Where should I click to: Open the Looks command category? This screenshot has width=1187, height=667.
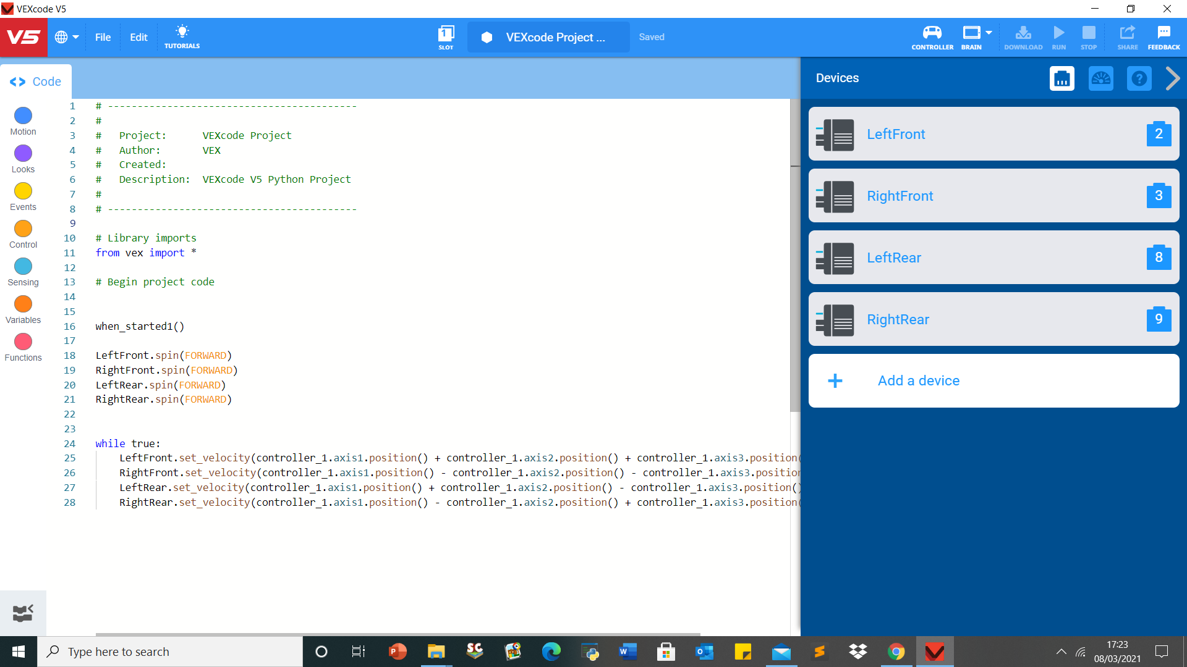tap(23, 159)
